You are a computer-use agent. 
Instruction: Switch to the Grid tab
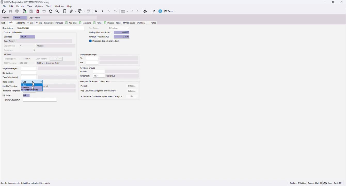(3, 23)
